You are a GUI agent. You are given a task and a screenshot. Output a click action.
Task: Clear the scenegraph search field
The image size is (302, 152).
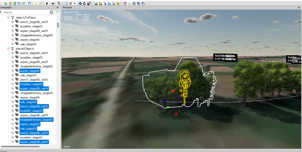tap(51, 12)
